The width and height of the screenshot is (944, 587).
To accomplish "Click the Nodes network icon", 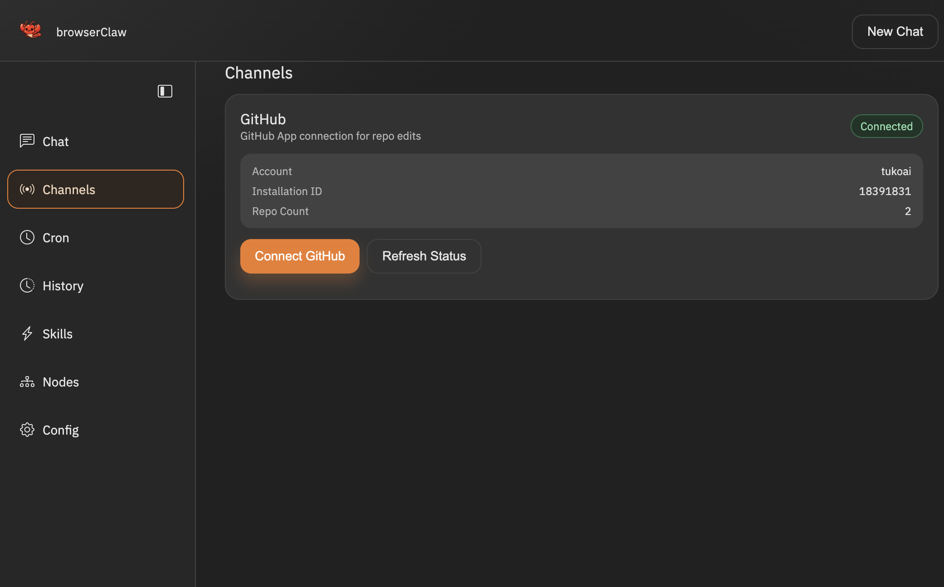I will coord(27,382).
